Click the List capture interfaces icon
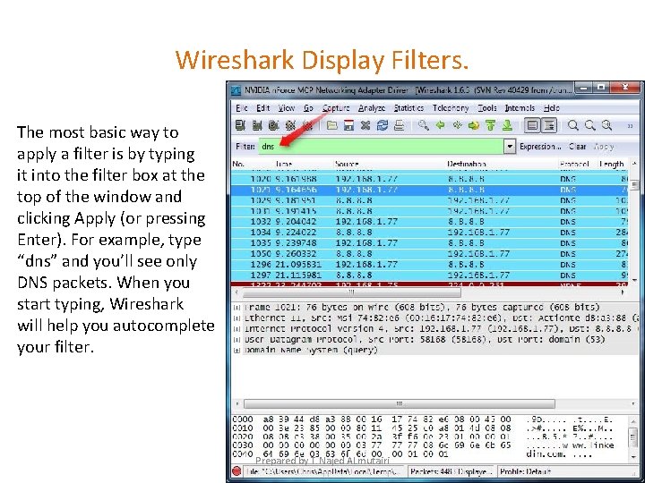The image size is (645, 483). pos(240,125)
